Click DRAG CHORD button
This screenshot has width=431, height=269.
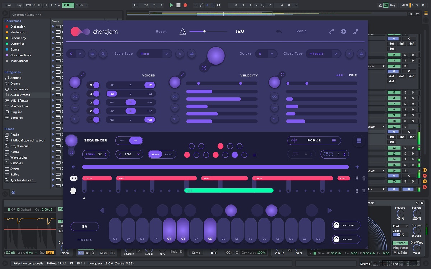(x=346, y=225)
